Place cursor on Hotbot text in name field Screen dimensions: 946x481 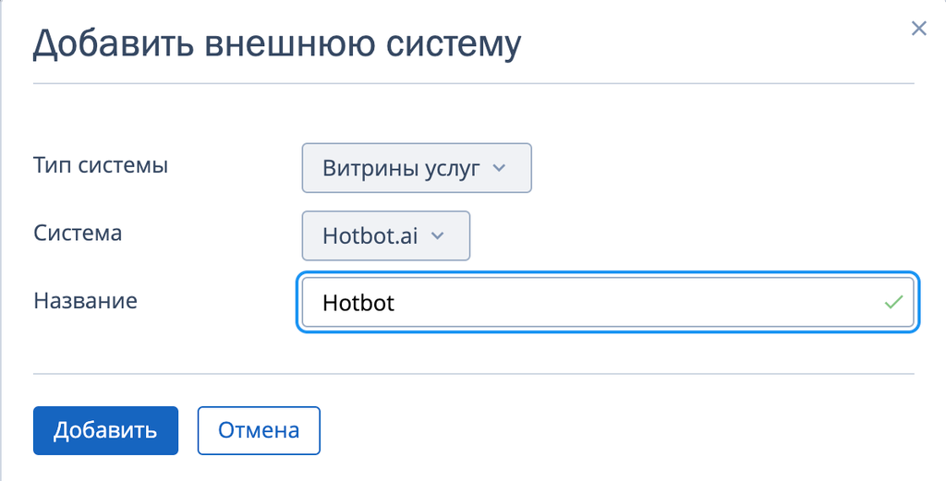(358, 302)
